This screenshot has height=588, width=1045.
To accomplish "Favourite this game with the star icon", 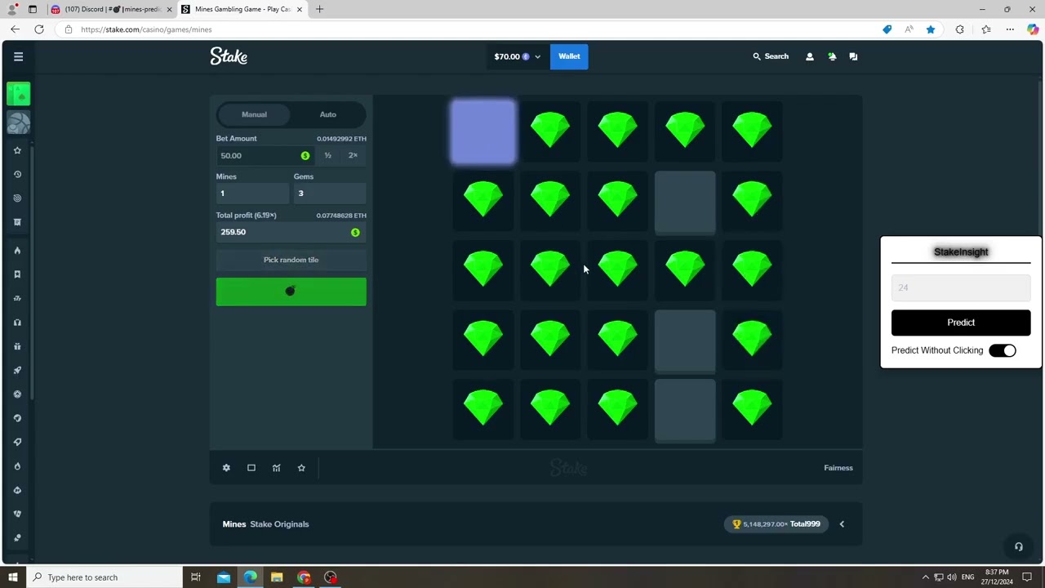I will (301, 468).
